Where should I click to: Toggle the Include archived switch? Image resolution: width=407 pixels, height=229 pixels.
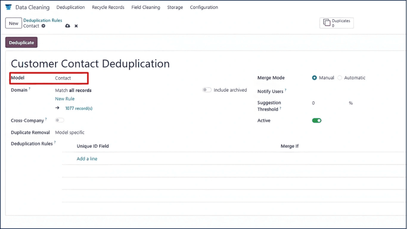click(x=207, y=90)
